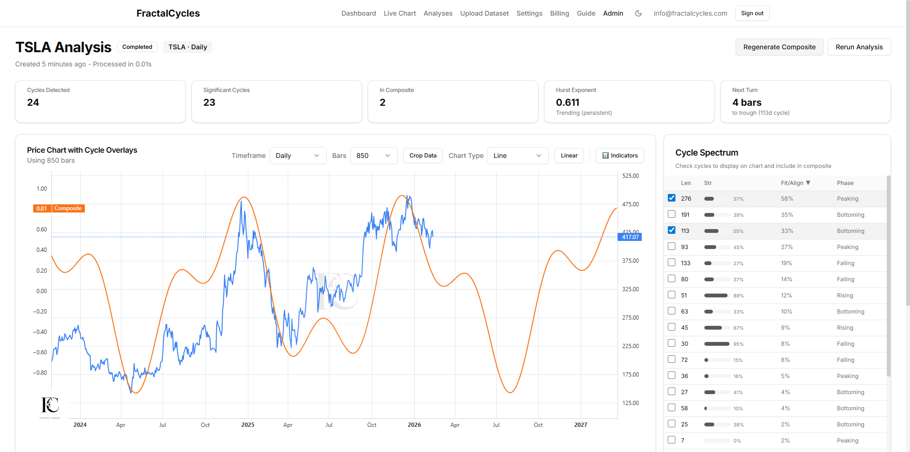Click the In Composite 2 value
910x452 pixels.
(382, 102)
